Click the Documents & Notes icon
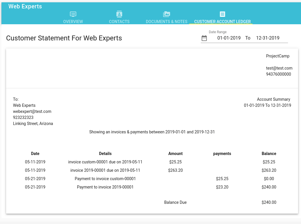Image resolution: width=301 pixels, height=224 pixels. [167, 14]
